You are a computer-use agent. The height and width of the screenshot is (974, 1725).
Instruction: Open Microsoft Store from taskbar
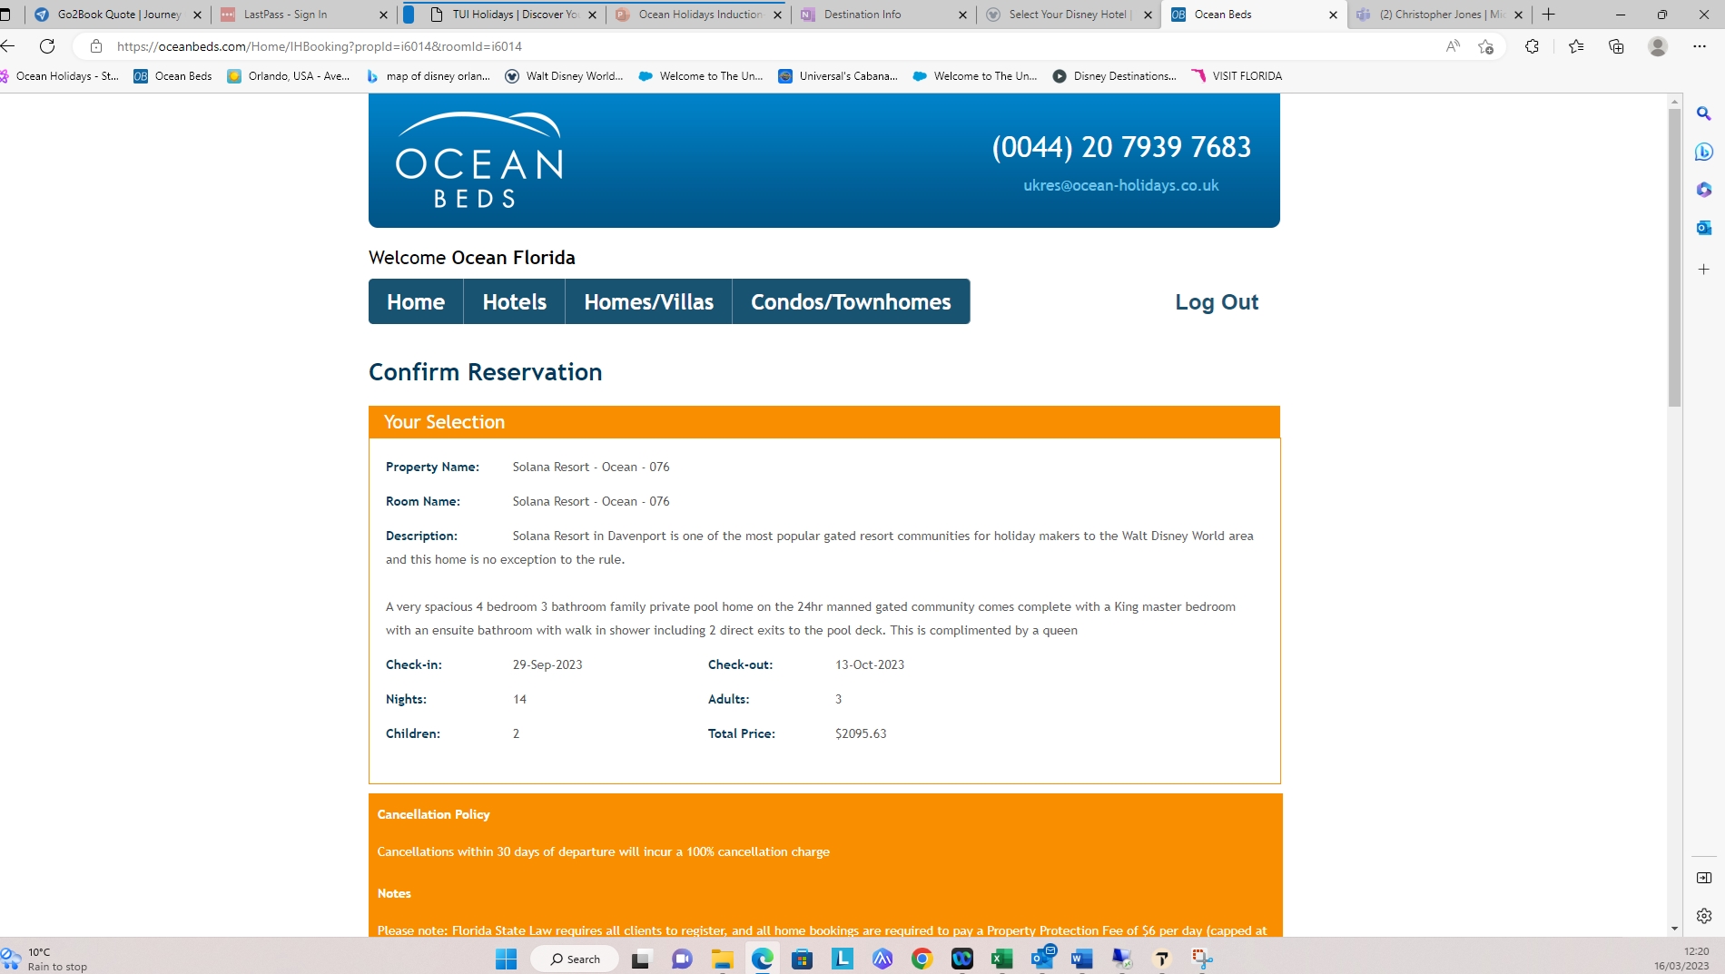pos(802,959)
